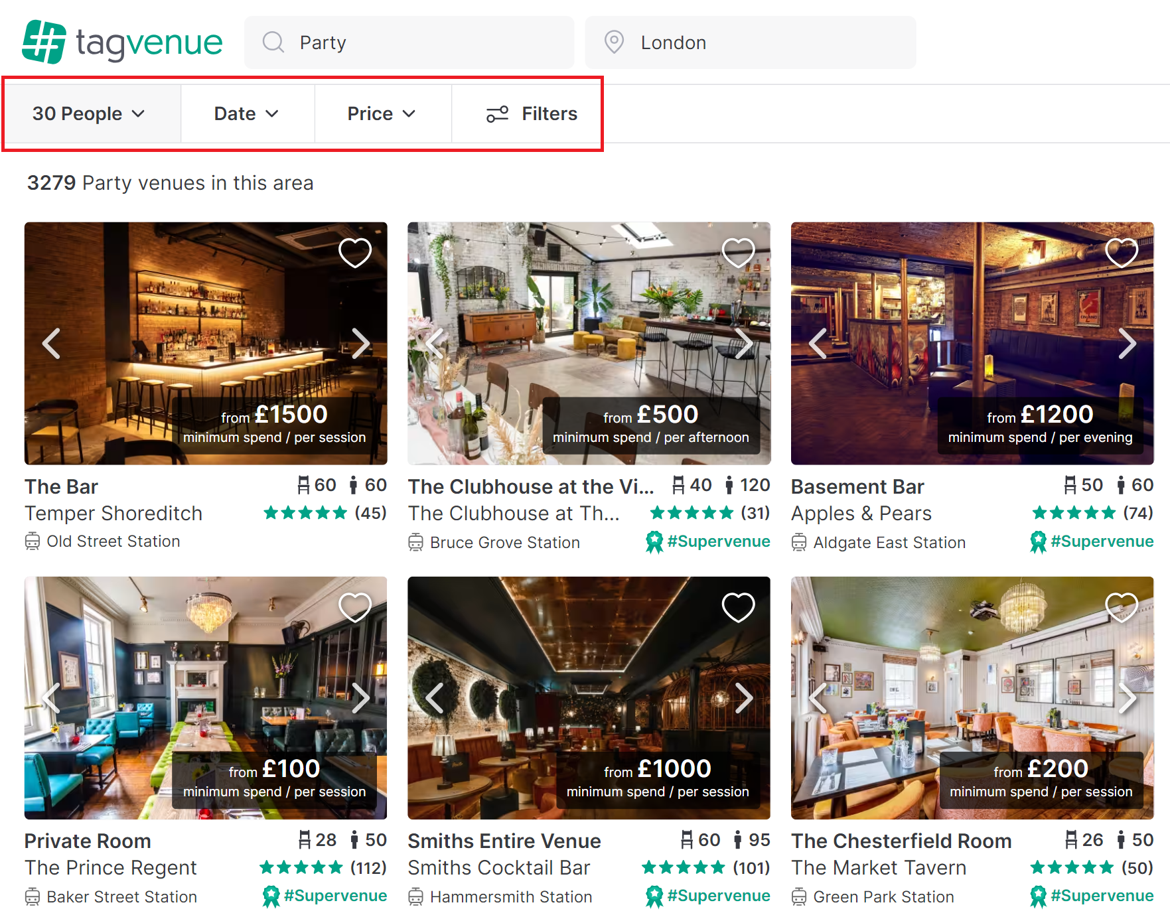1170x923 pixels.
Task: Click The Market Tavern text
Action: click(879, 867)
